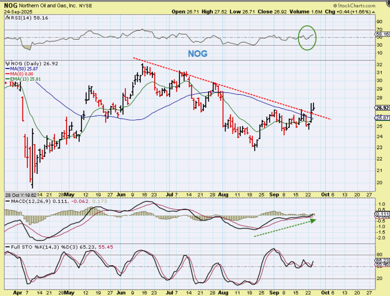Click the 'Jun' month label on the bottom date axis
This screenshot has height=296, width=390.
point(121,293)
